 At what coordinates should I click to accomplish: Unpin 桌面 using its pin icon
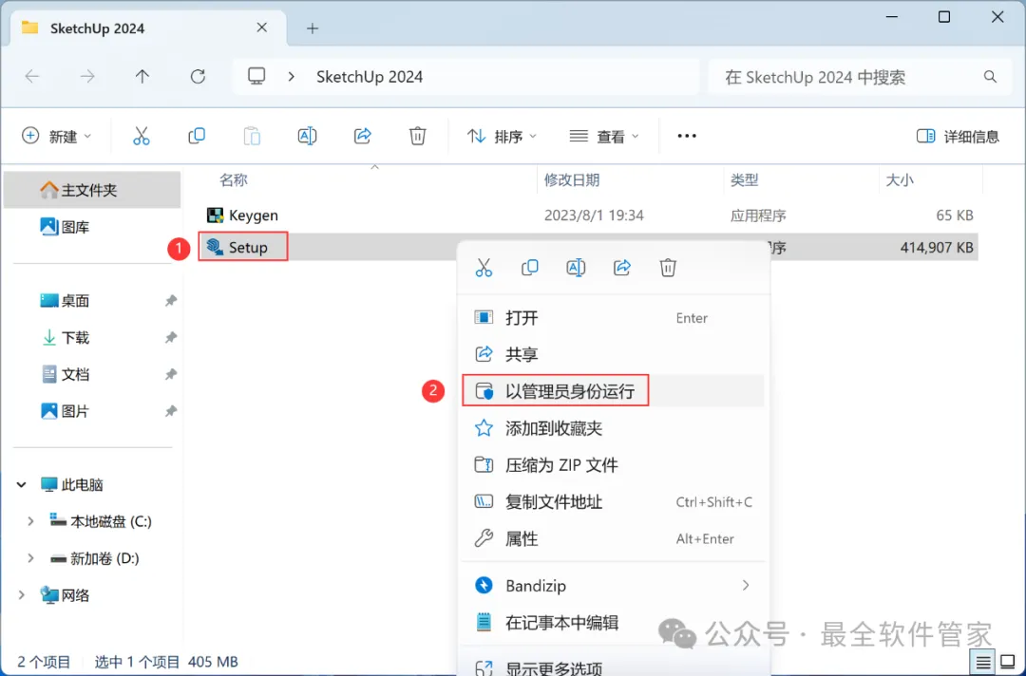pyautogui.click(x=170, y=301)
